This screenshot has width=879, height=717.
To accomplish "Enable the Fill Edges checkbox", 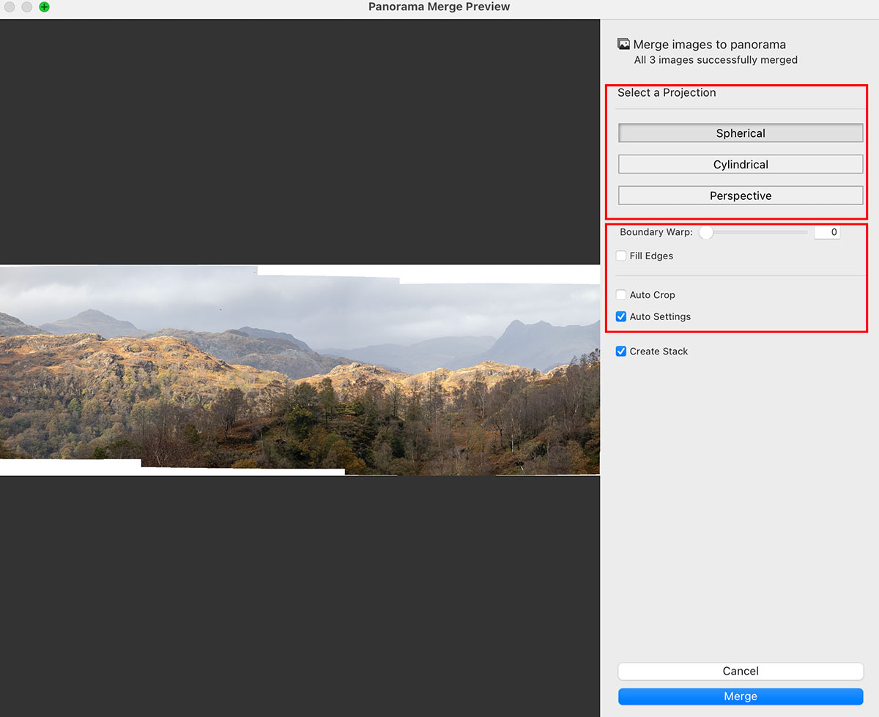I will pyautogui.click(x=621, y=256).
